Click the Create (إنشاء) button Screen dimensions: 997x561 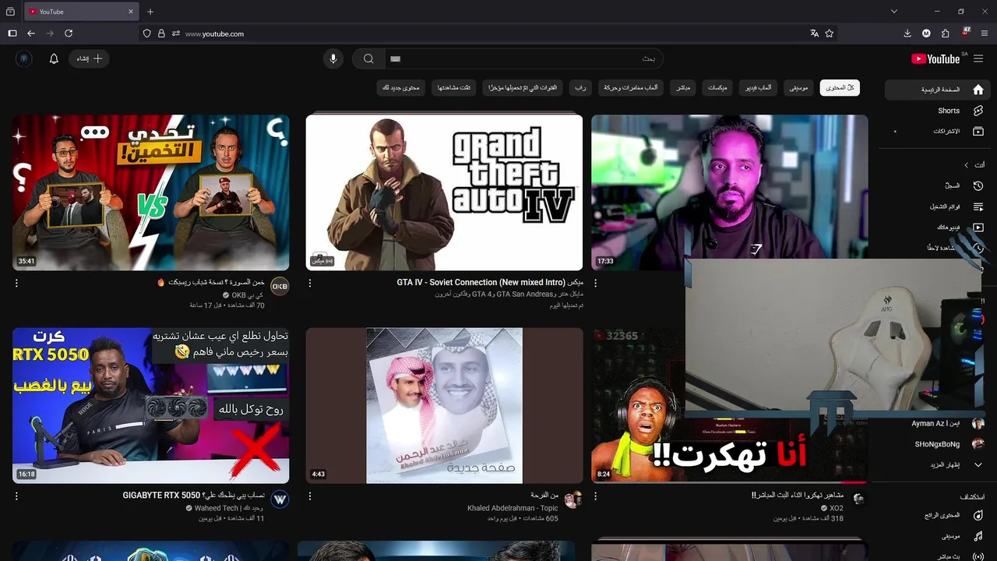(90, 58)
